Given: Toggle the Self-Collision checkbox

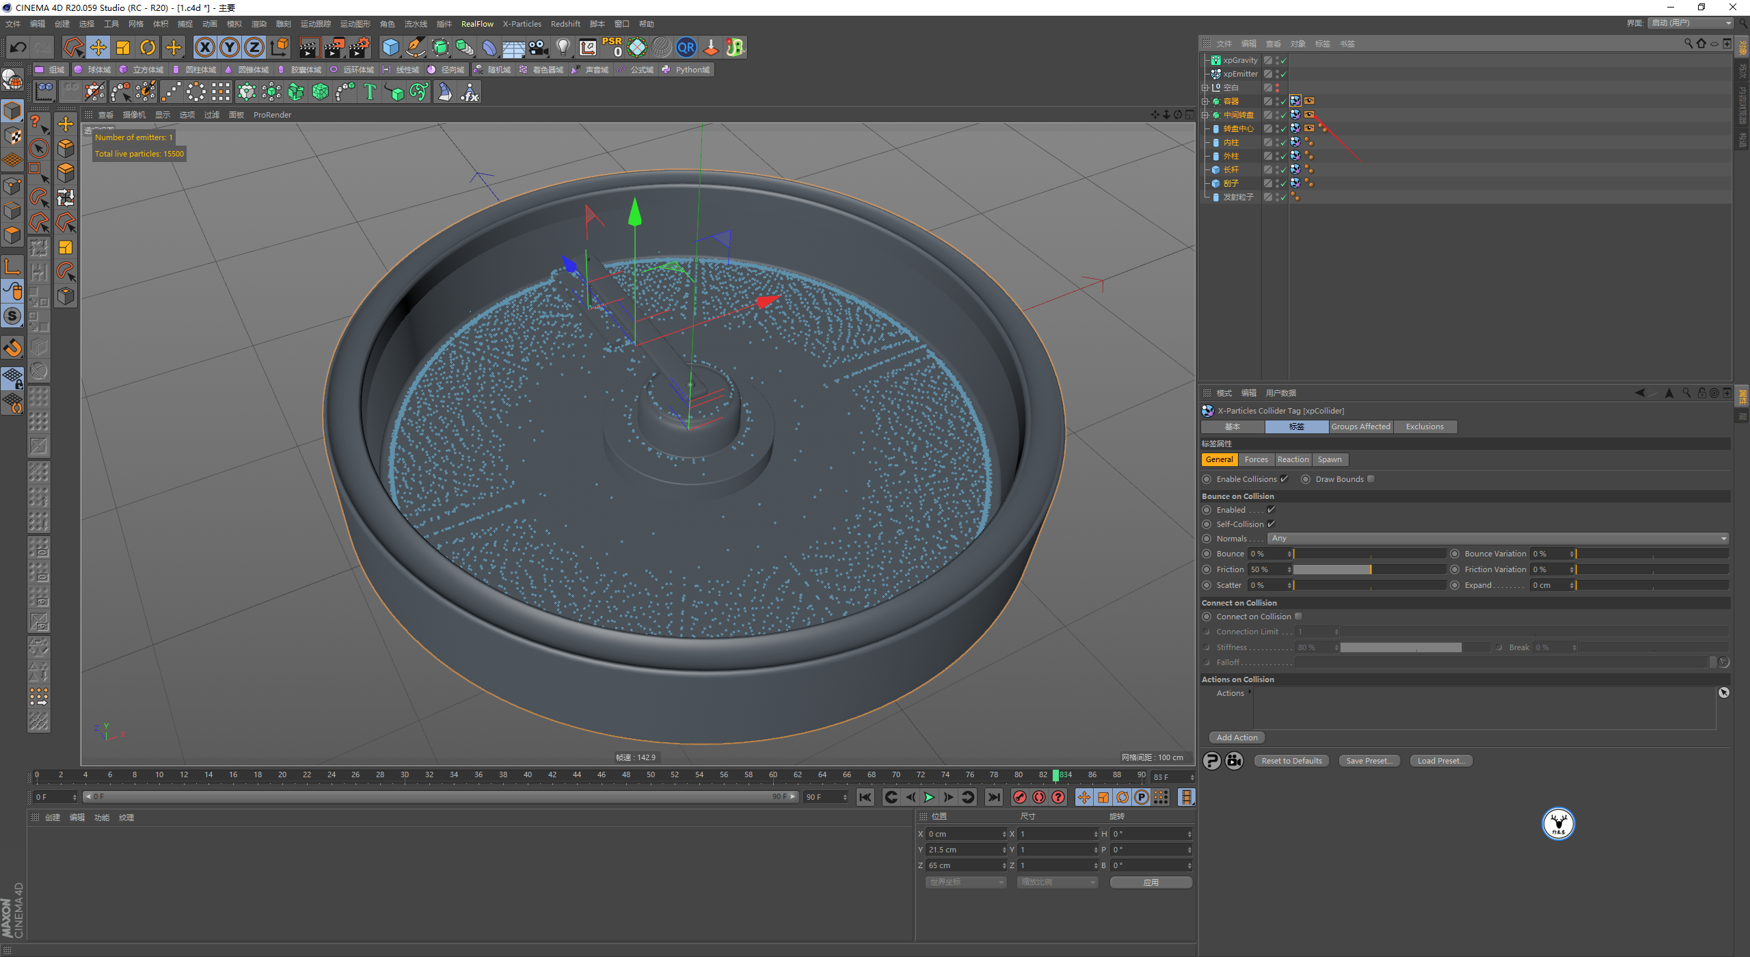Looking at the screenshot, I should pyautogui.click(x=1271, y=524).
